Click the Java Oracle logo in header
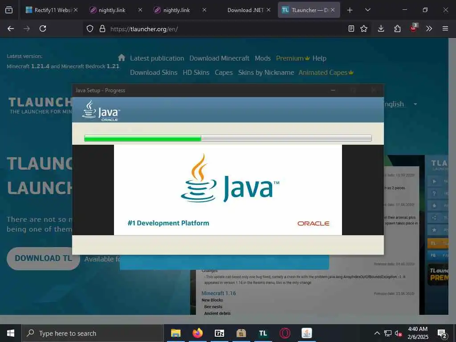Screen dimensions: 456x342 coord(101,110)
